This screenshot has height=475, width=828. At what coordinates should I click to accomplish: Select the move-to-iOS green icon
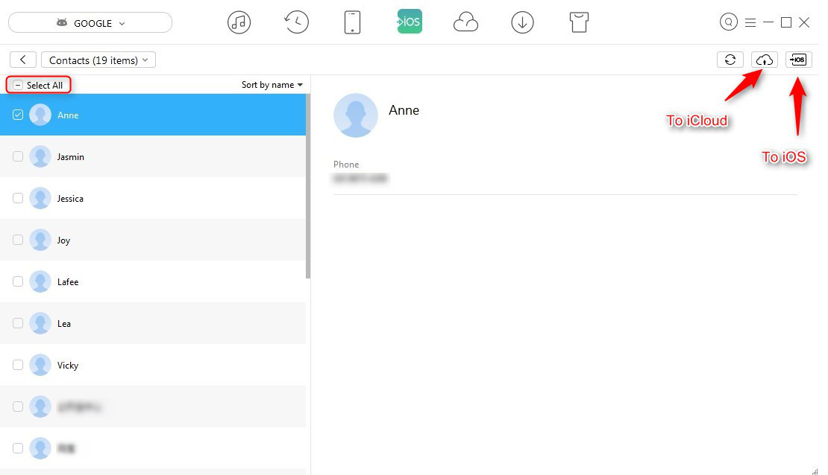410,22
